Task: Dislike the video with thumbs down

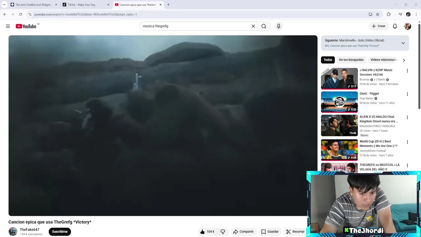Action: 223,231
